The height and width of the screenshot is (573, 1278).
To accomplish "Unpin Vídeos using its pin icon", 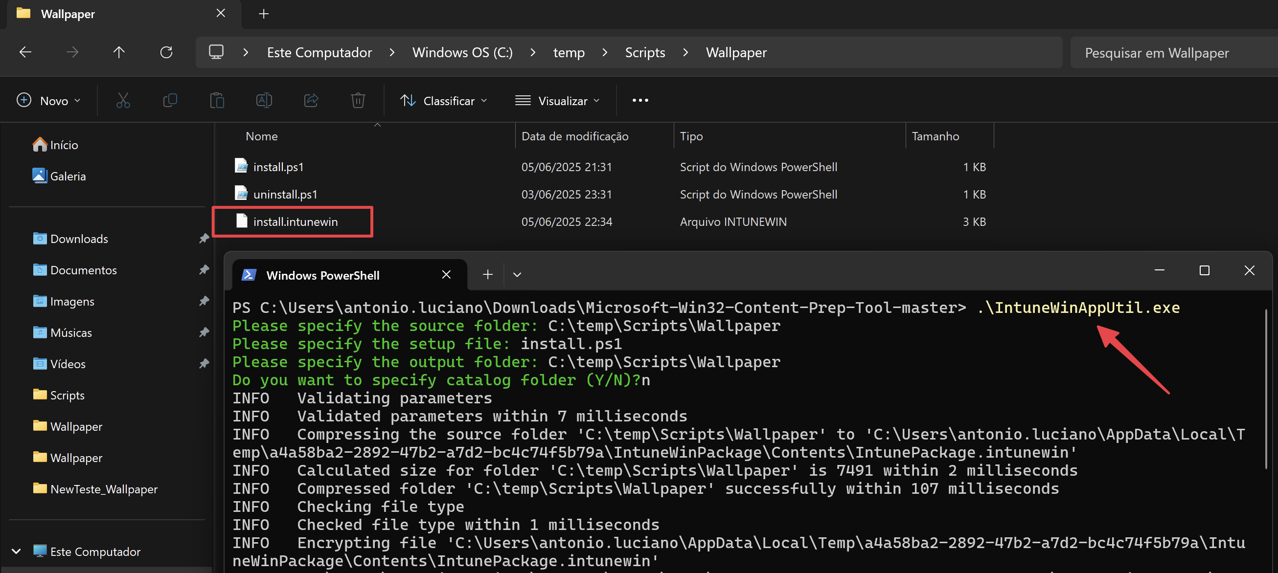I will (204, 363).
